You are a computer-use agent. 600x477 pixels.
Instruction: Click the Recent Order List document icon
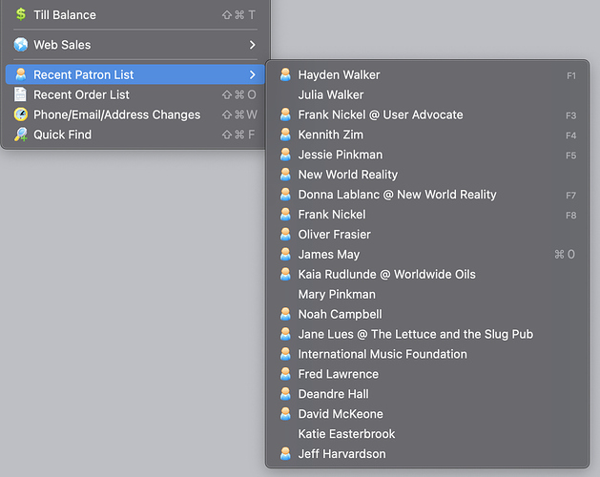click(x=20, y=94)
